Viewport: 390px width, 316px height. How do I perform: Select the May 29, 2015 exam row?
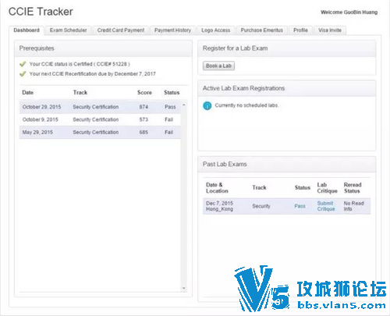click(x=100, y=132)
